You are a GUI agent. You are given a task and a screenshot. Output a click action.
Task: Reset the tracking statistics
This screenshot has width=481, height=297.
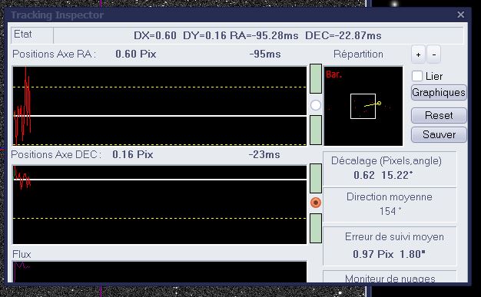pyautogui.click(x=439, y=116)
